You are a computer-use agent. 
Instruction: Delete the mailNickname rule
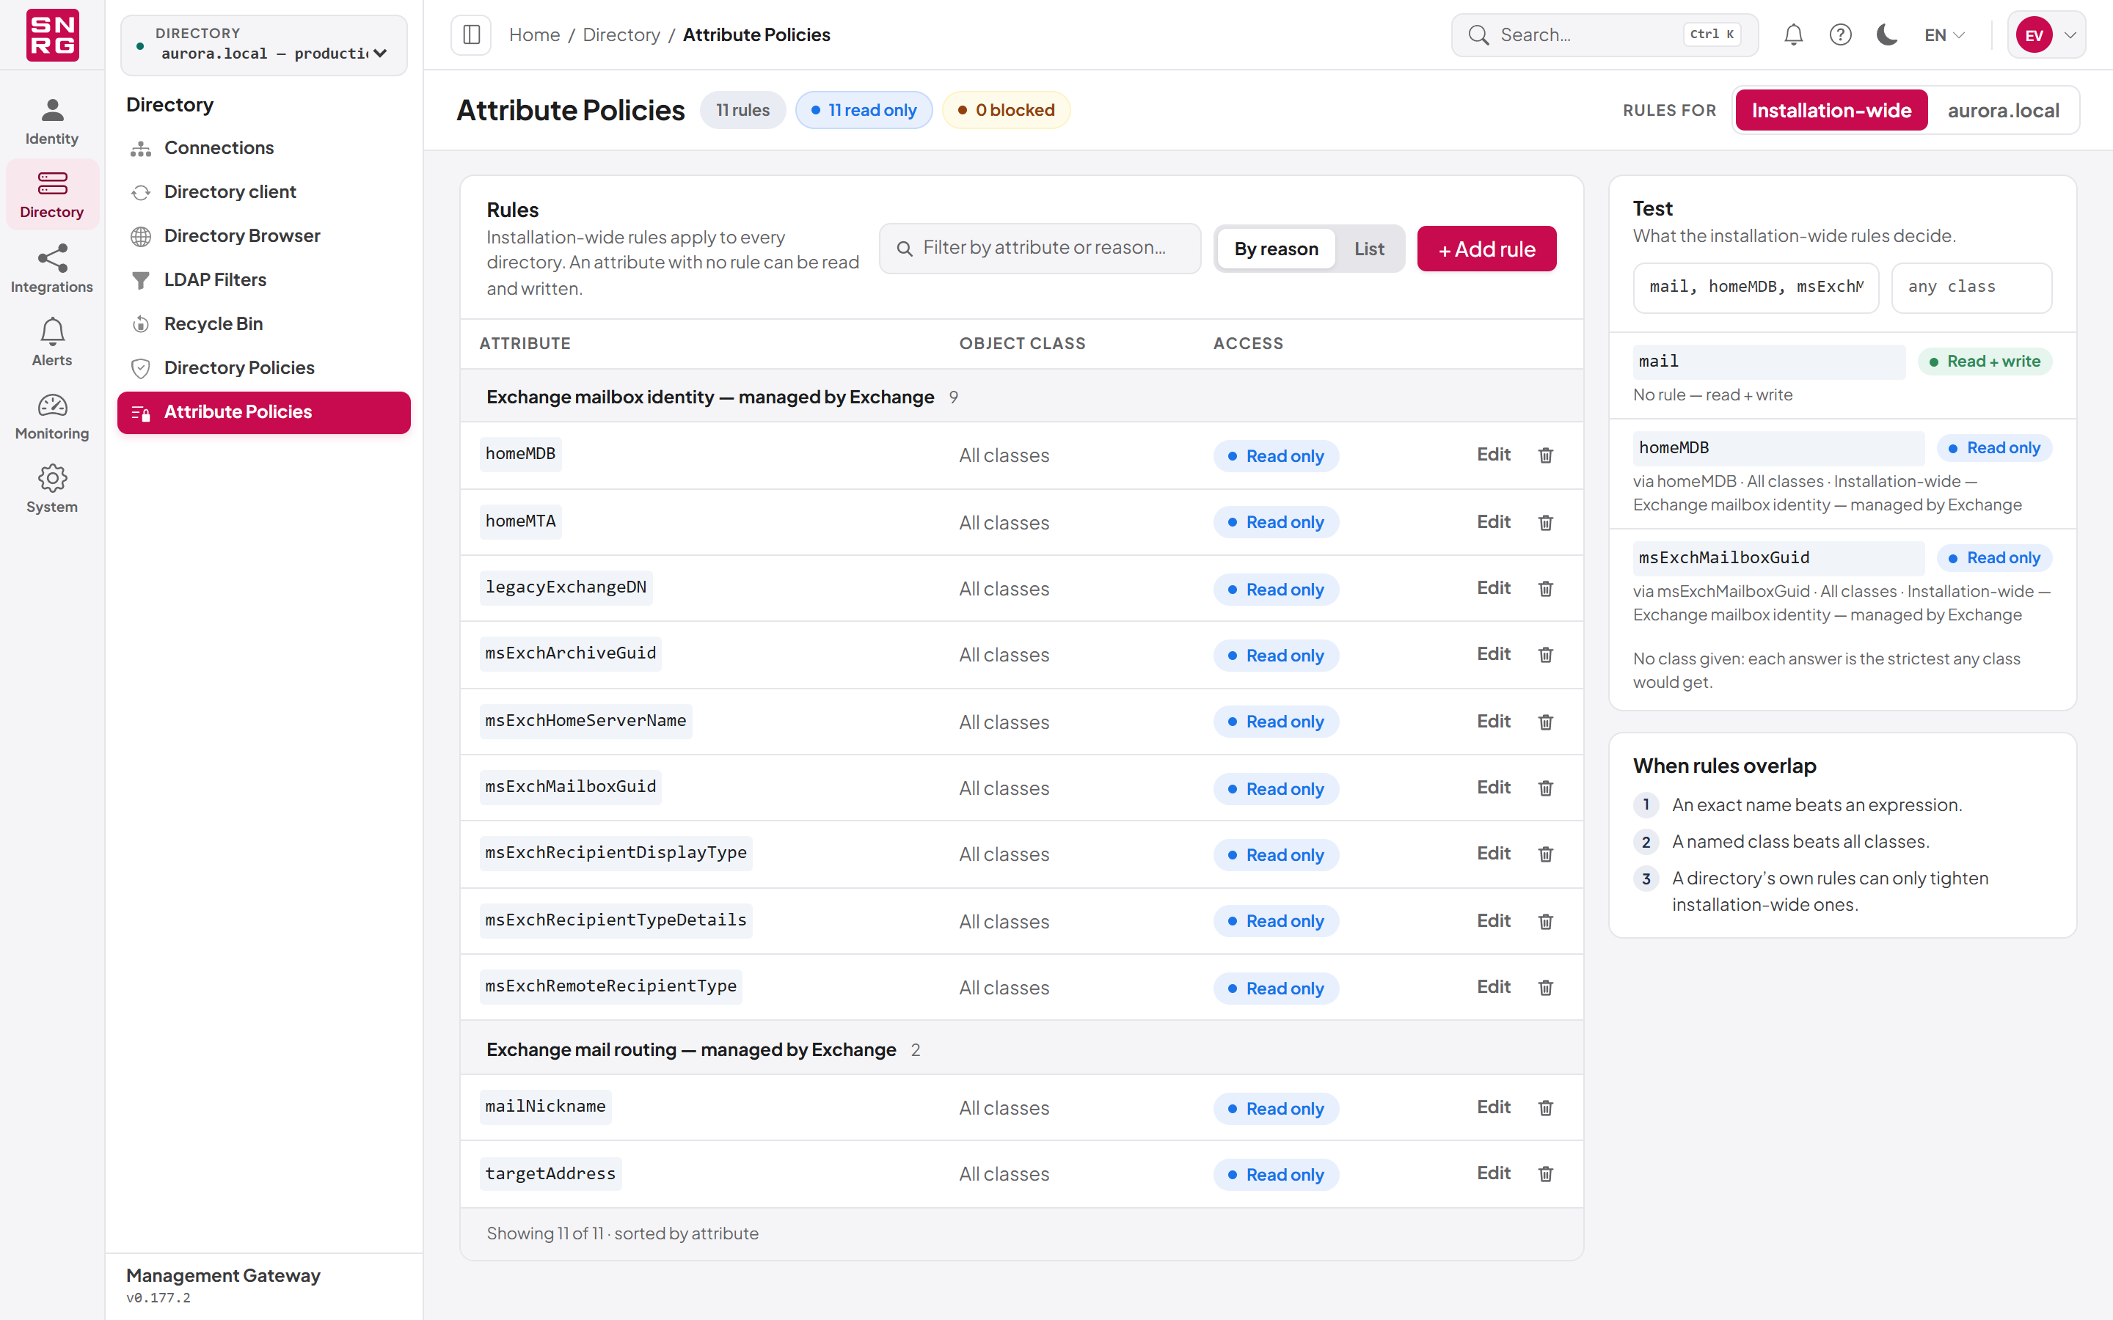coord(1545,1108)
